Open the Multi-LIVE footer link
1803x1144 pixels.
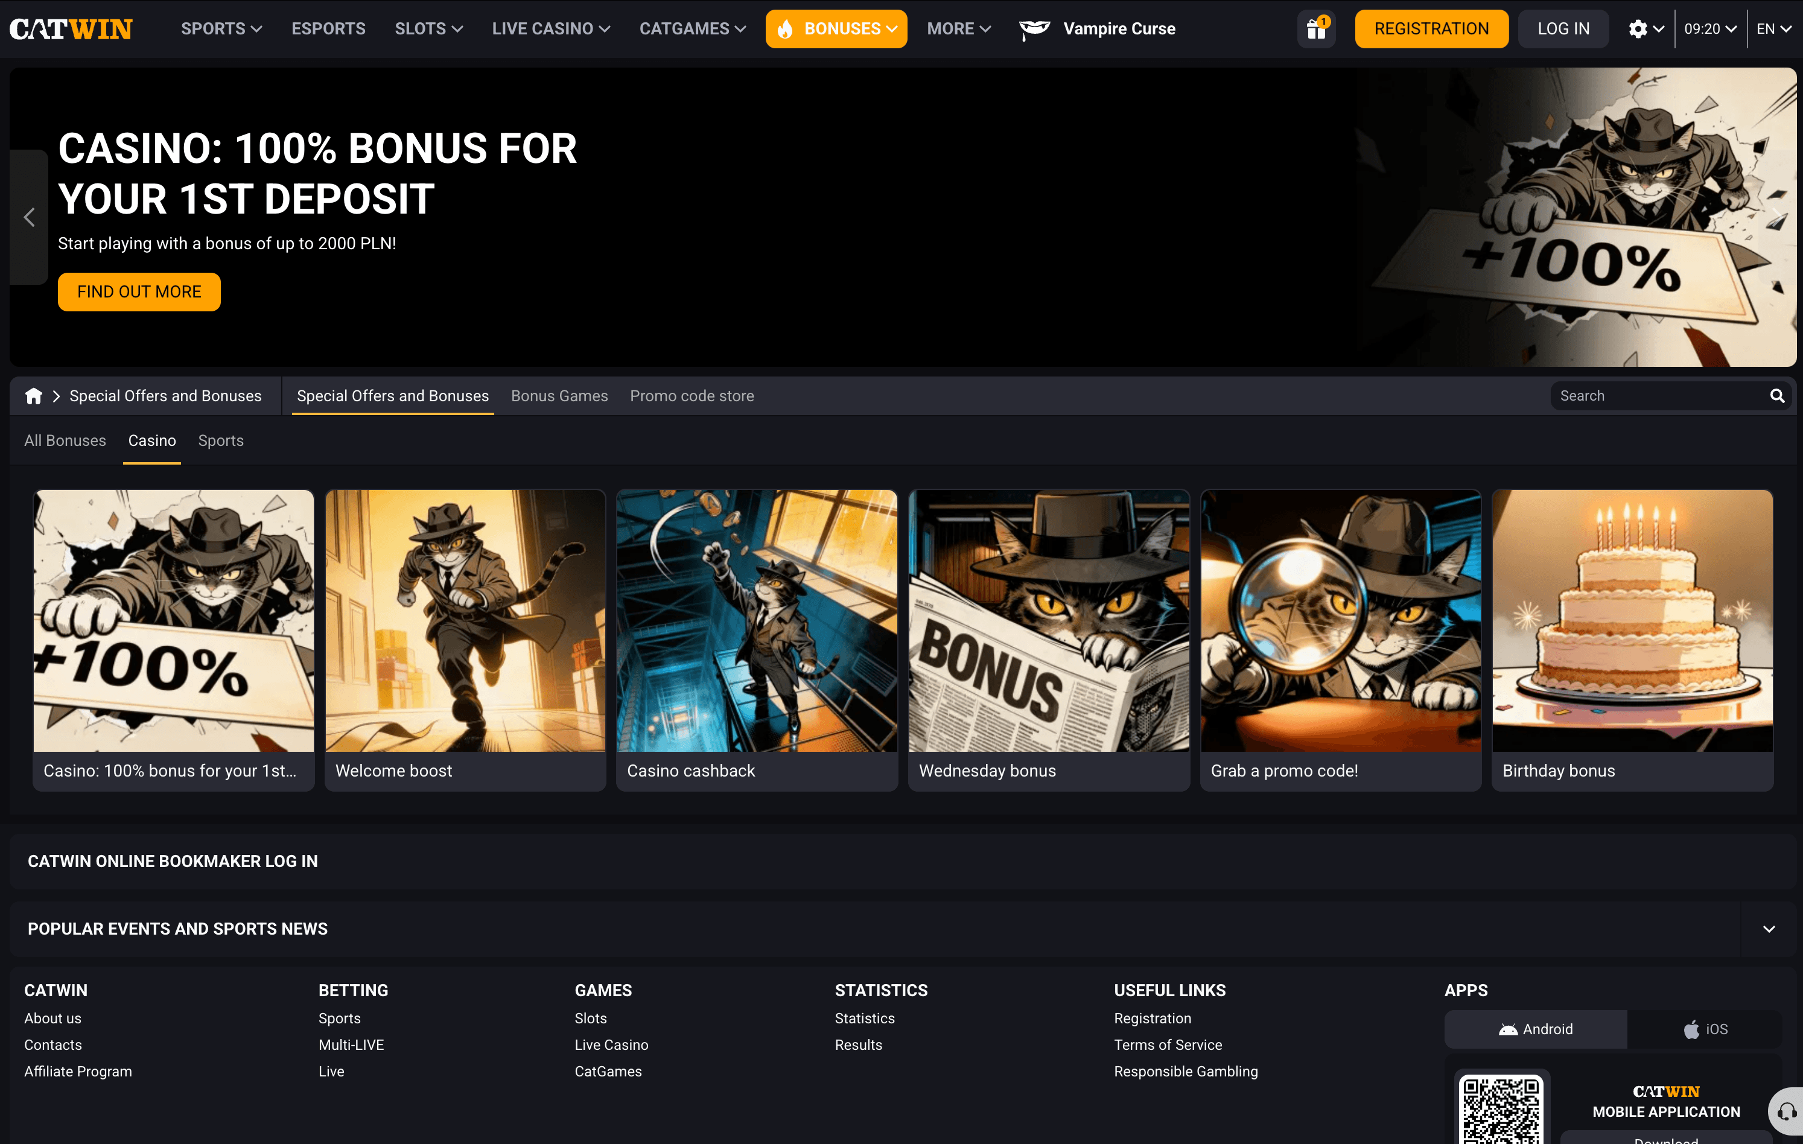[351, 1044]
